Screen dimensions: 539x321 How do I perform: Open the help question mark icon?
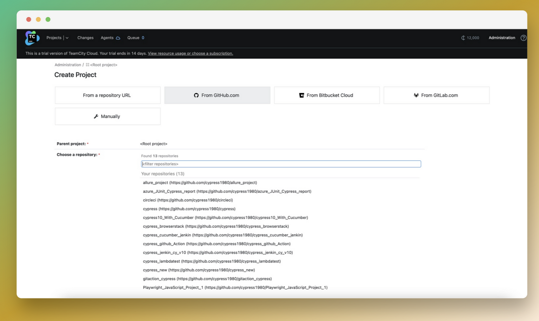523,38
